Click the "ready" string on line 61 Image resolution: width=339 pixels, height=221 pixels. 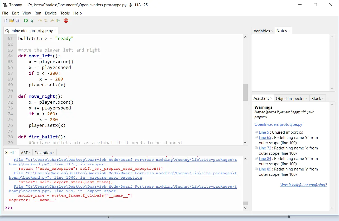click(64, 38)
